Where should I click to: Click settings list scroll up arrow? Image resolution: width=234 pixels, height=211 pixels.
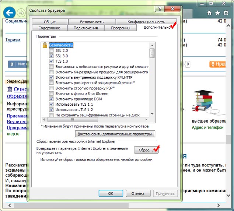[x=152, y=45]
